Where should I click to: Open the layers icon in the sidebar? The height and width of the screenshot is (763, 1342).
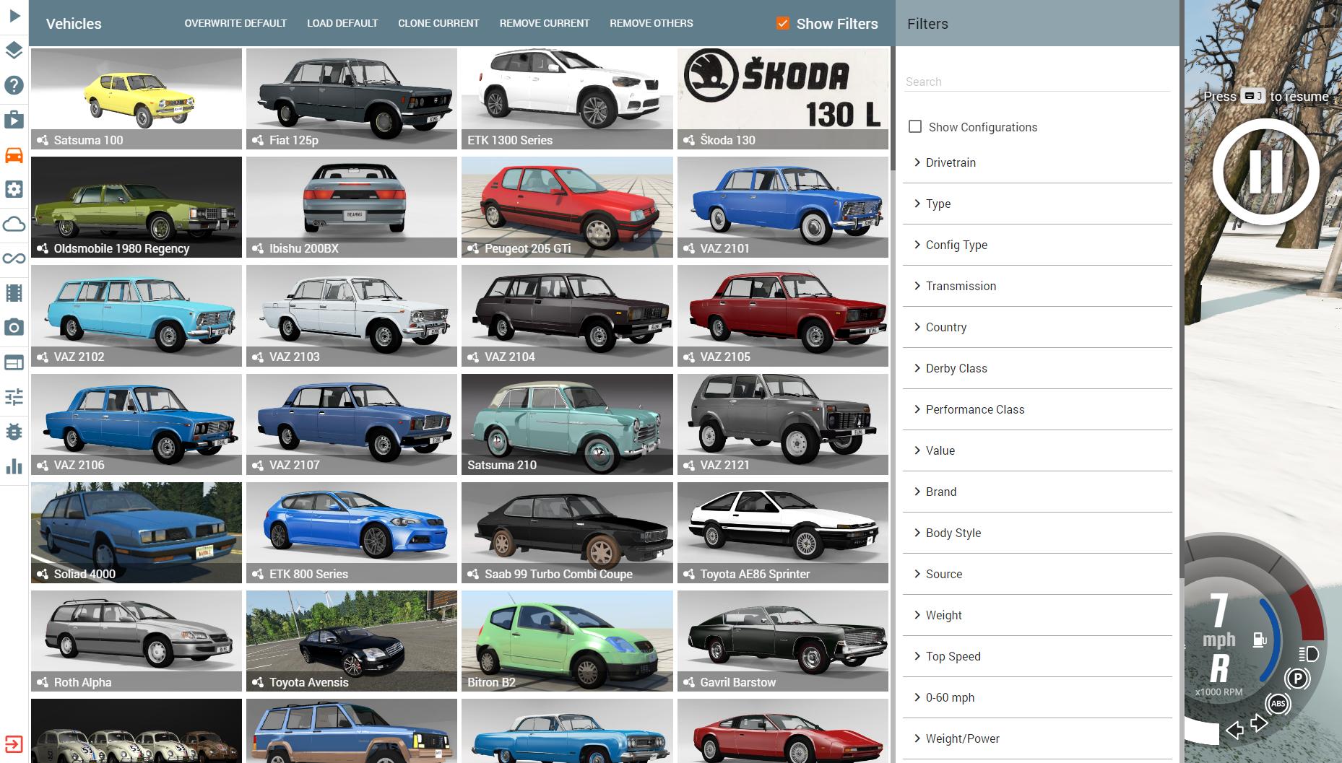(14, 51)
